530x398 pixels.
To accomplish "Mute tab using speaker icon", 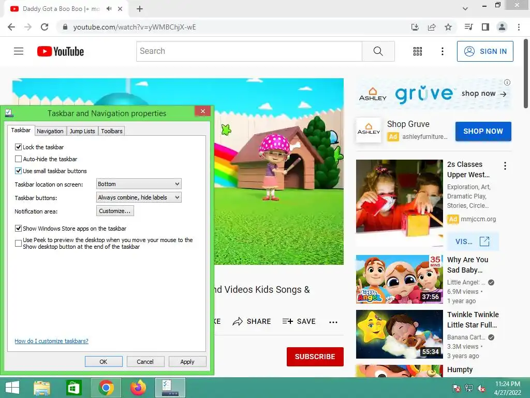I will pos(109,9).
